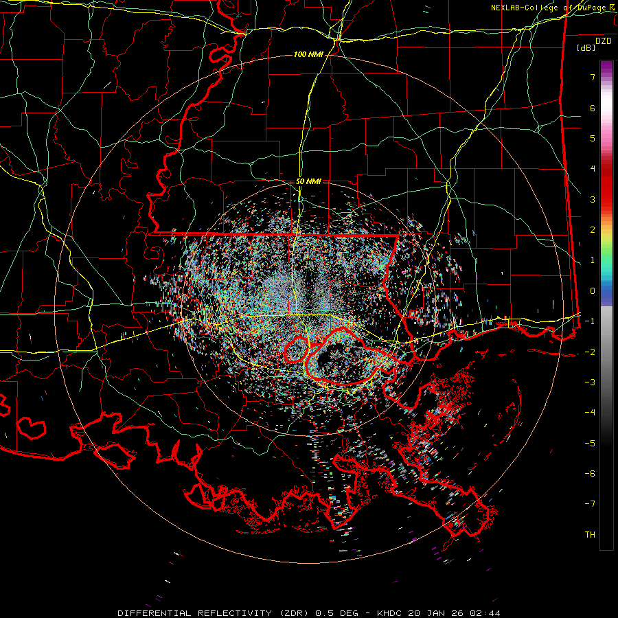Click the 3 value on color scale
618x618 pixels.
point(593,199)
